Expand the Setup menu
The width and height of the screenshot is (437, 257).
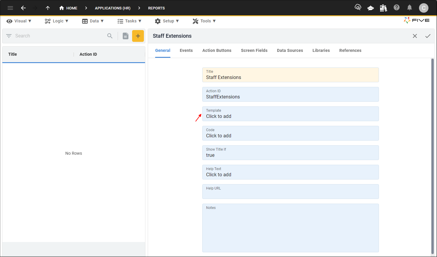(167, 21)
